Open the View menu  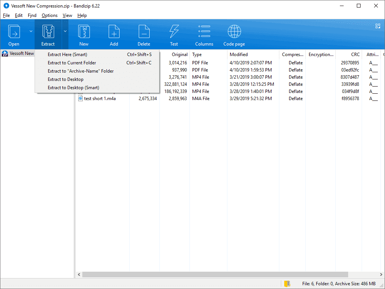(x=67, y=15)
